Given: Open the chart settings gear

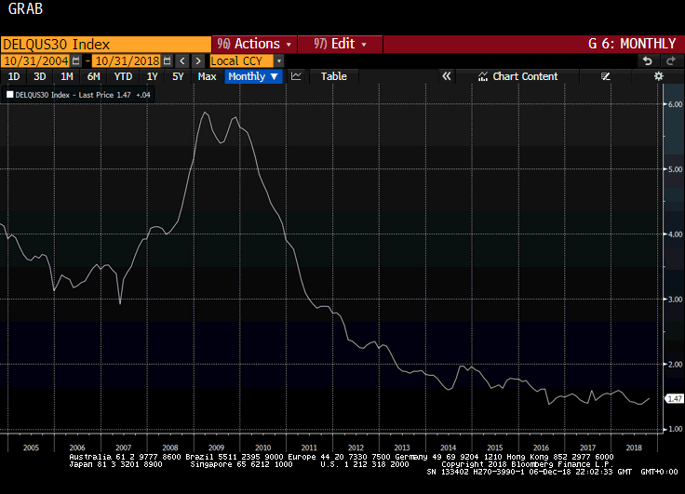Looking at the screenshot, I should pyautogui.click(x=658, y=76).
